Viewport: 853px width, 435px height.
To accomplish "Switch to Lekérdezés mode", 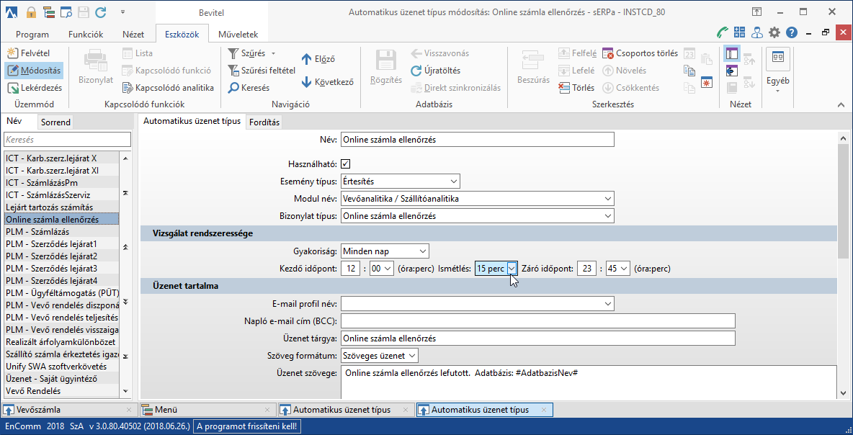I will point(35,88).
